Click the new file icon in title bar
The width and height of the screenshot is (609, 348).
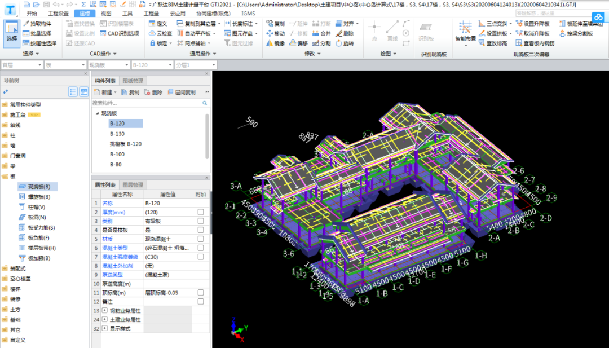click(x=27, y=5)
